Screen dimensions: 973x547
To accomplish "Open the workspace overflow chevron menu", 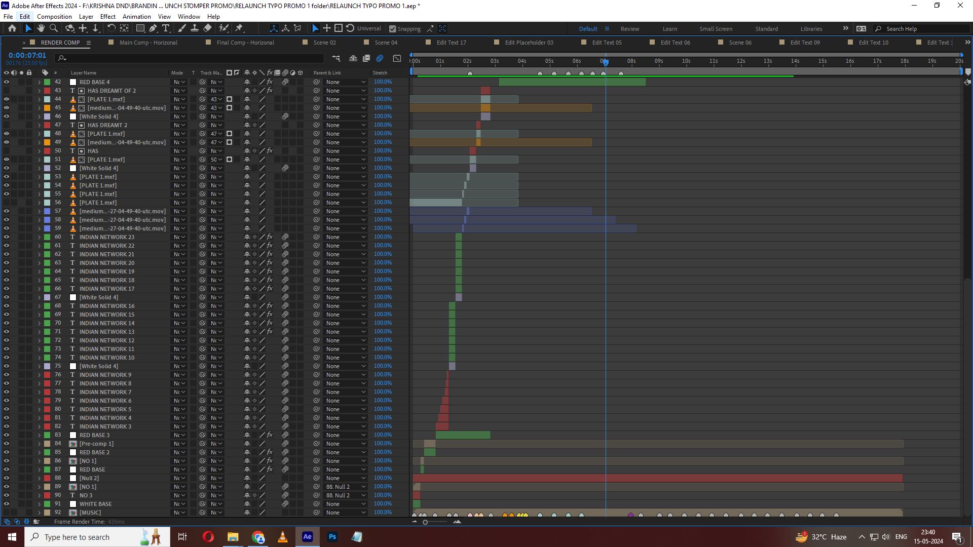I will click(x=845, y=28).
